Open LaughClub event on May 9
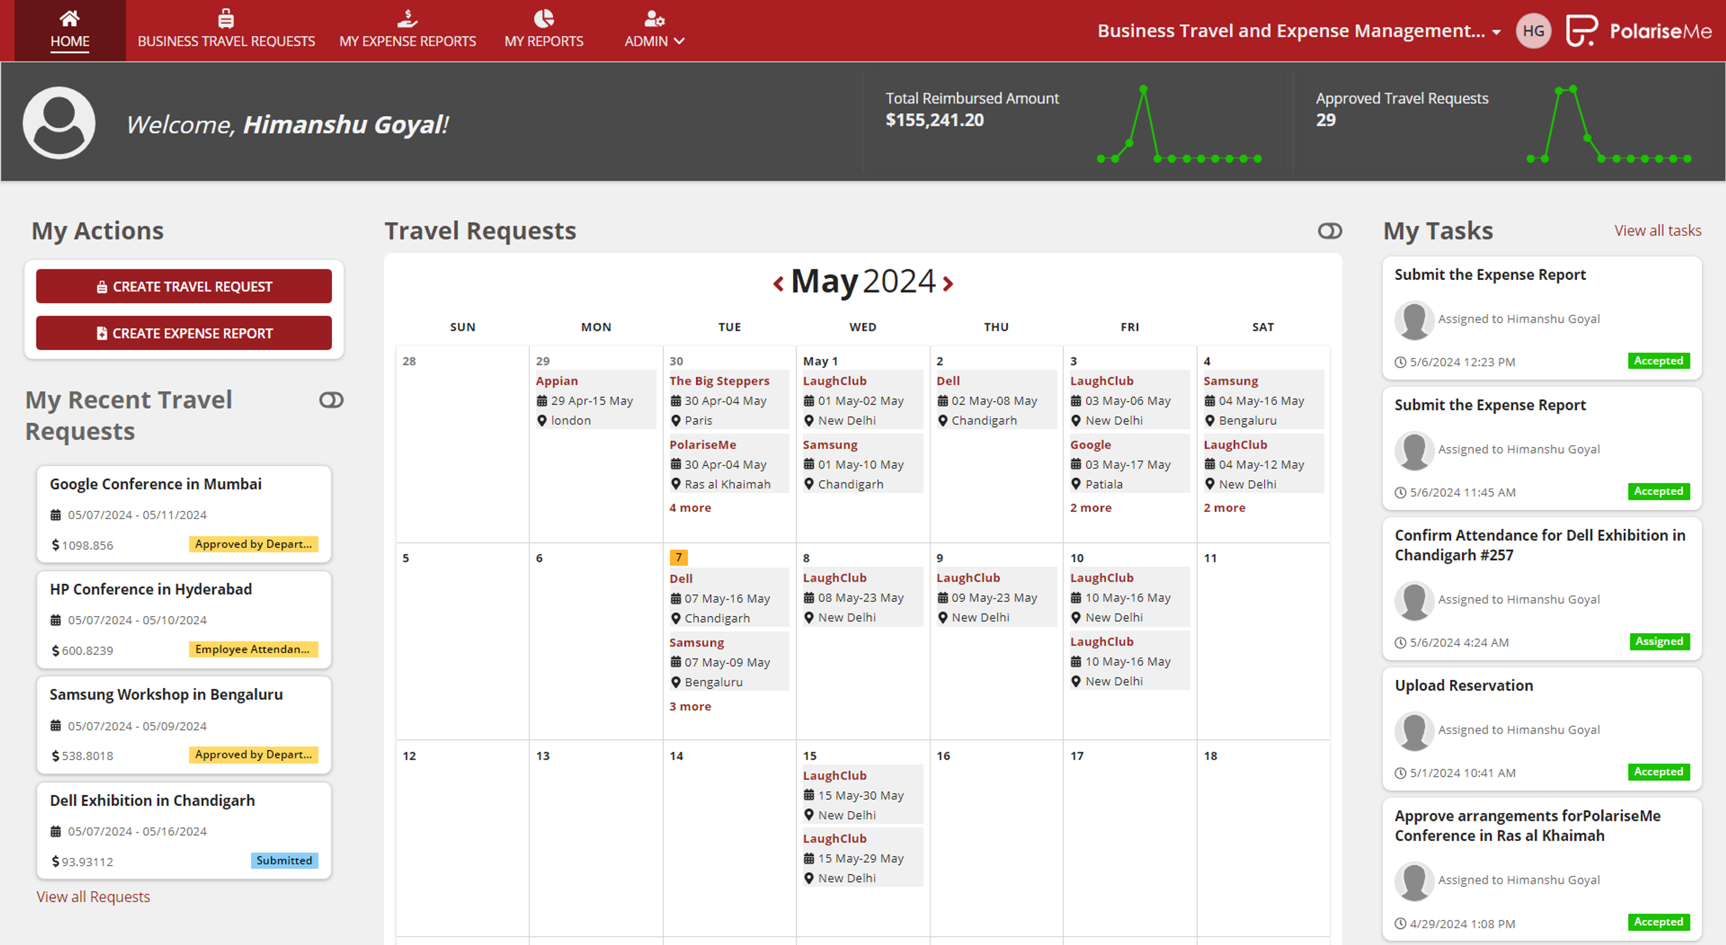 point(996,597)
